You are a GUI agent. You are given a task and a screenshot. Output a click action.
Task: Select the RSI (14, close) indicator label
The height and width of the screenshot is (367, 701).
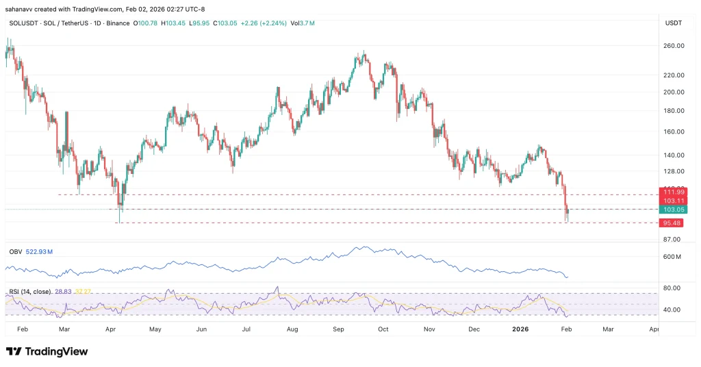31,292
